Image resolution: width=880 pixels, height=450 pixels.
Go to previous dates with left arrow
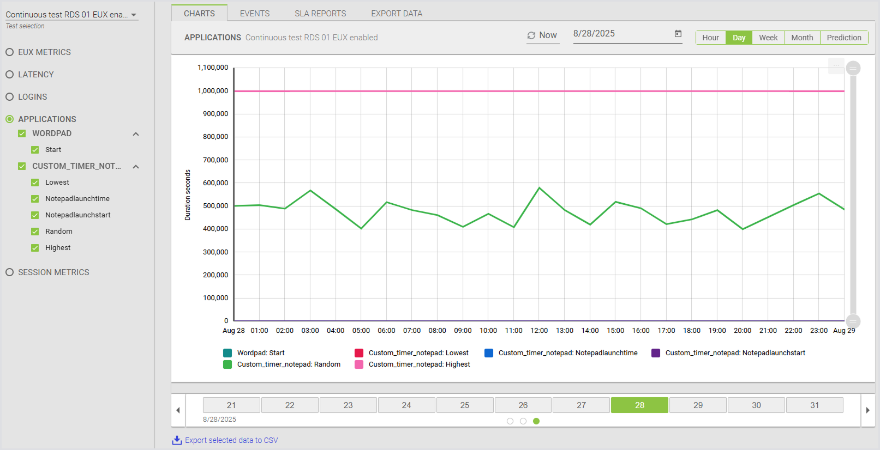(178, 410)
